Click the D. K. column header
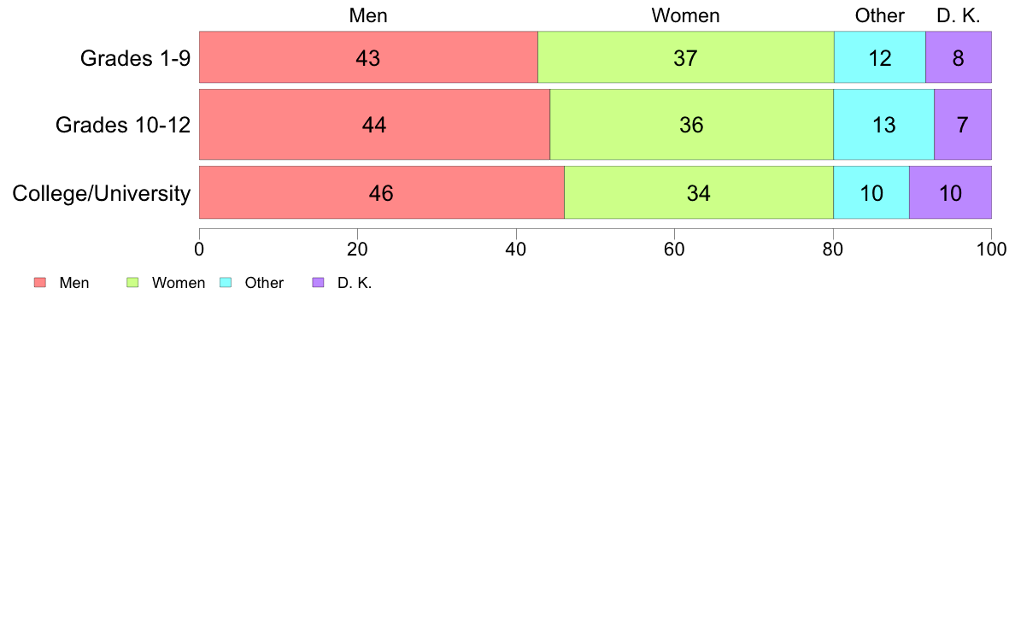The width and height of the screenshot is (1015, 629). click(x=959, y=15)
